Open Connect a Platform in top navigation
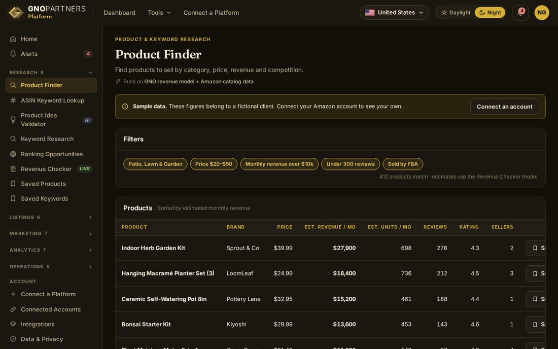Screen dimensions: 558x349 coord(211,13)
